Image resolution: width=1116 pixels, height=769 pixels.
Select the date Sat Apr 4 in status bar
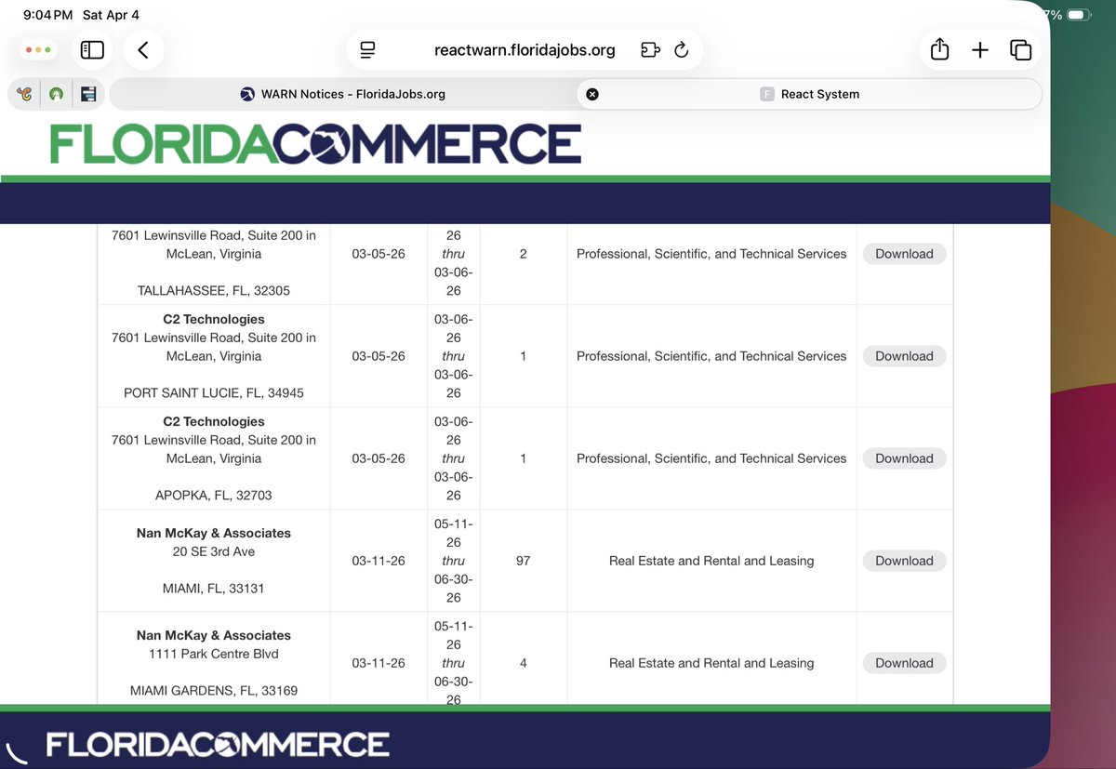(x=113, y=15)
